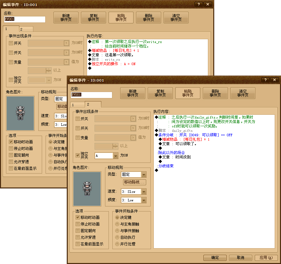Open the 类型 固定 dropdown in the front window
Viewport: 281px width, 264px height.
(x=144, y=175)
